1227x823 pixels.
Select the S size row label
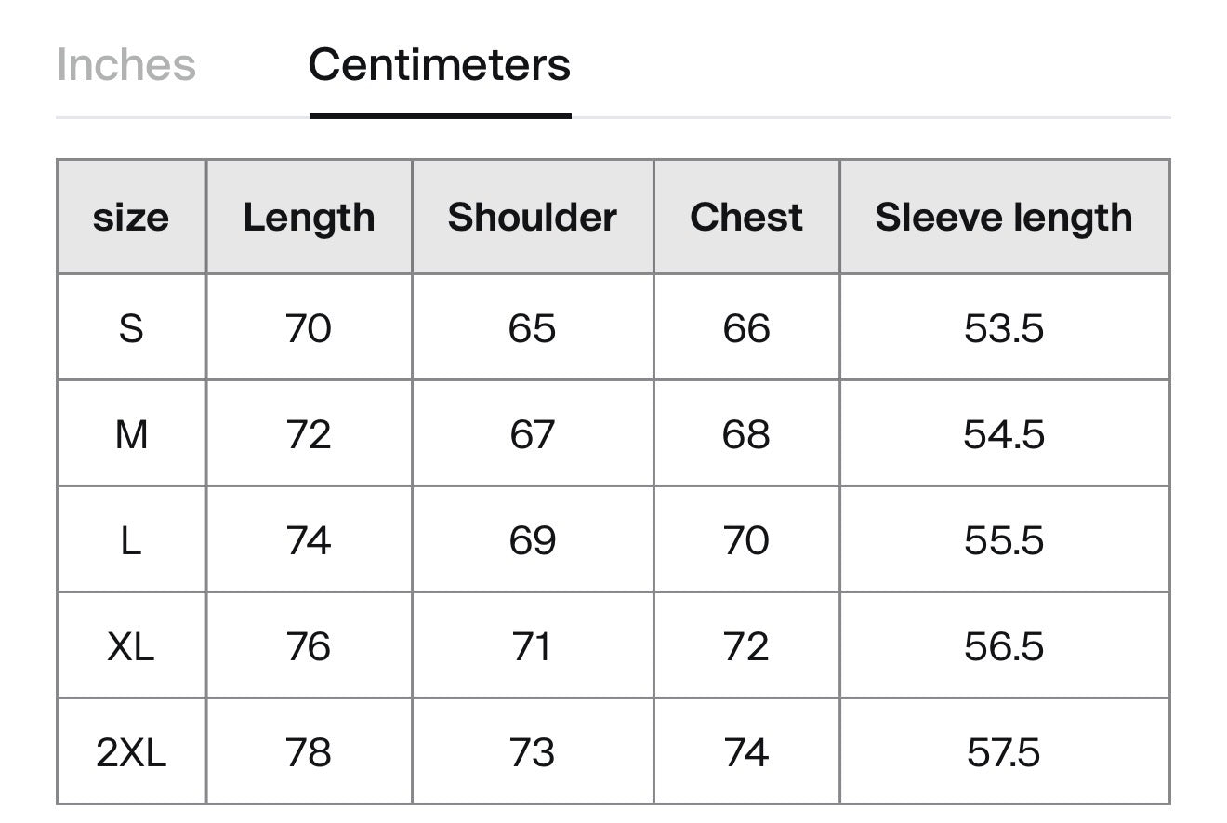tap(131, 328)
